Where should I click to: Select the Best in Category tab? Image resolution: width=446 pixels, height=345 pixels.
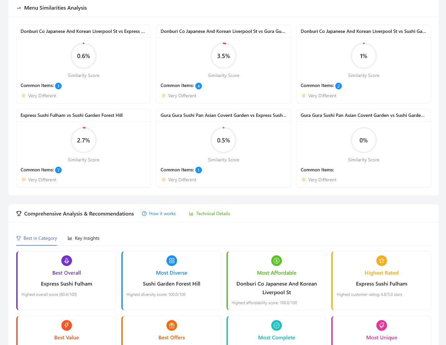tap(37, 238)
